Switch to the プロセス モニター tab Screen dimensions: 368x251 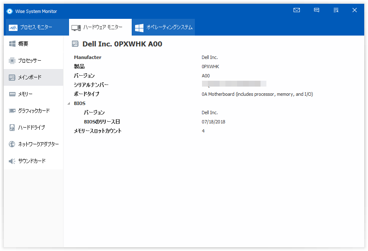pyautogui.click(x=36, y=27)
